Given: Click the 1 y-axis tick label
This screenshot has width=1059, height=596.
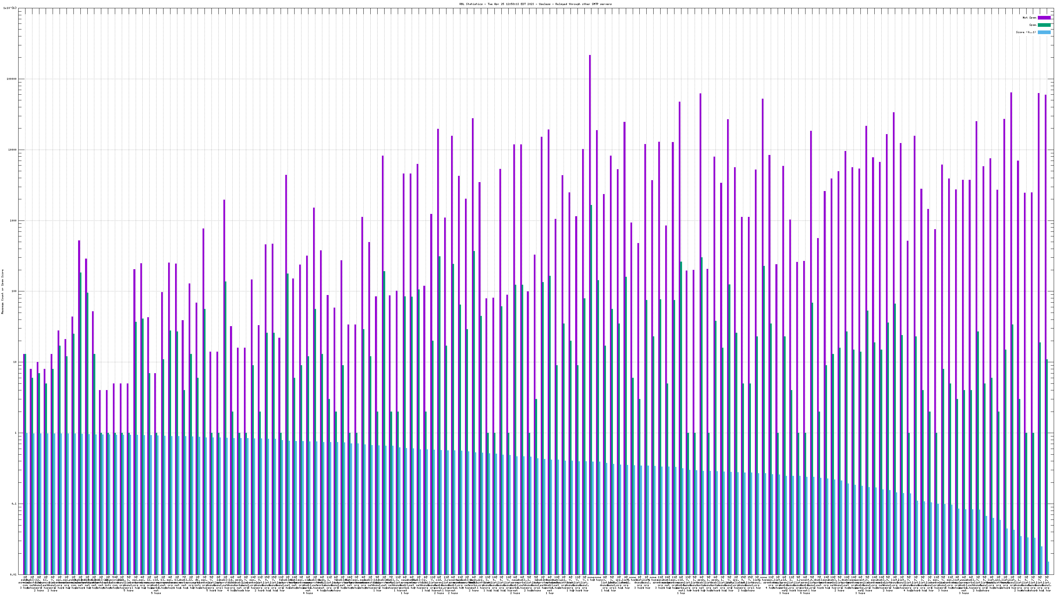Looking at the screenshot, I should click(x=16, y=433).
